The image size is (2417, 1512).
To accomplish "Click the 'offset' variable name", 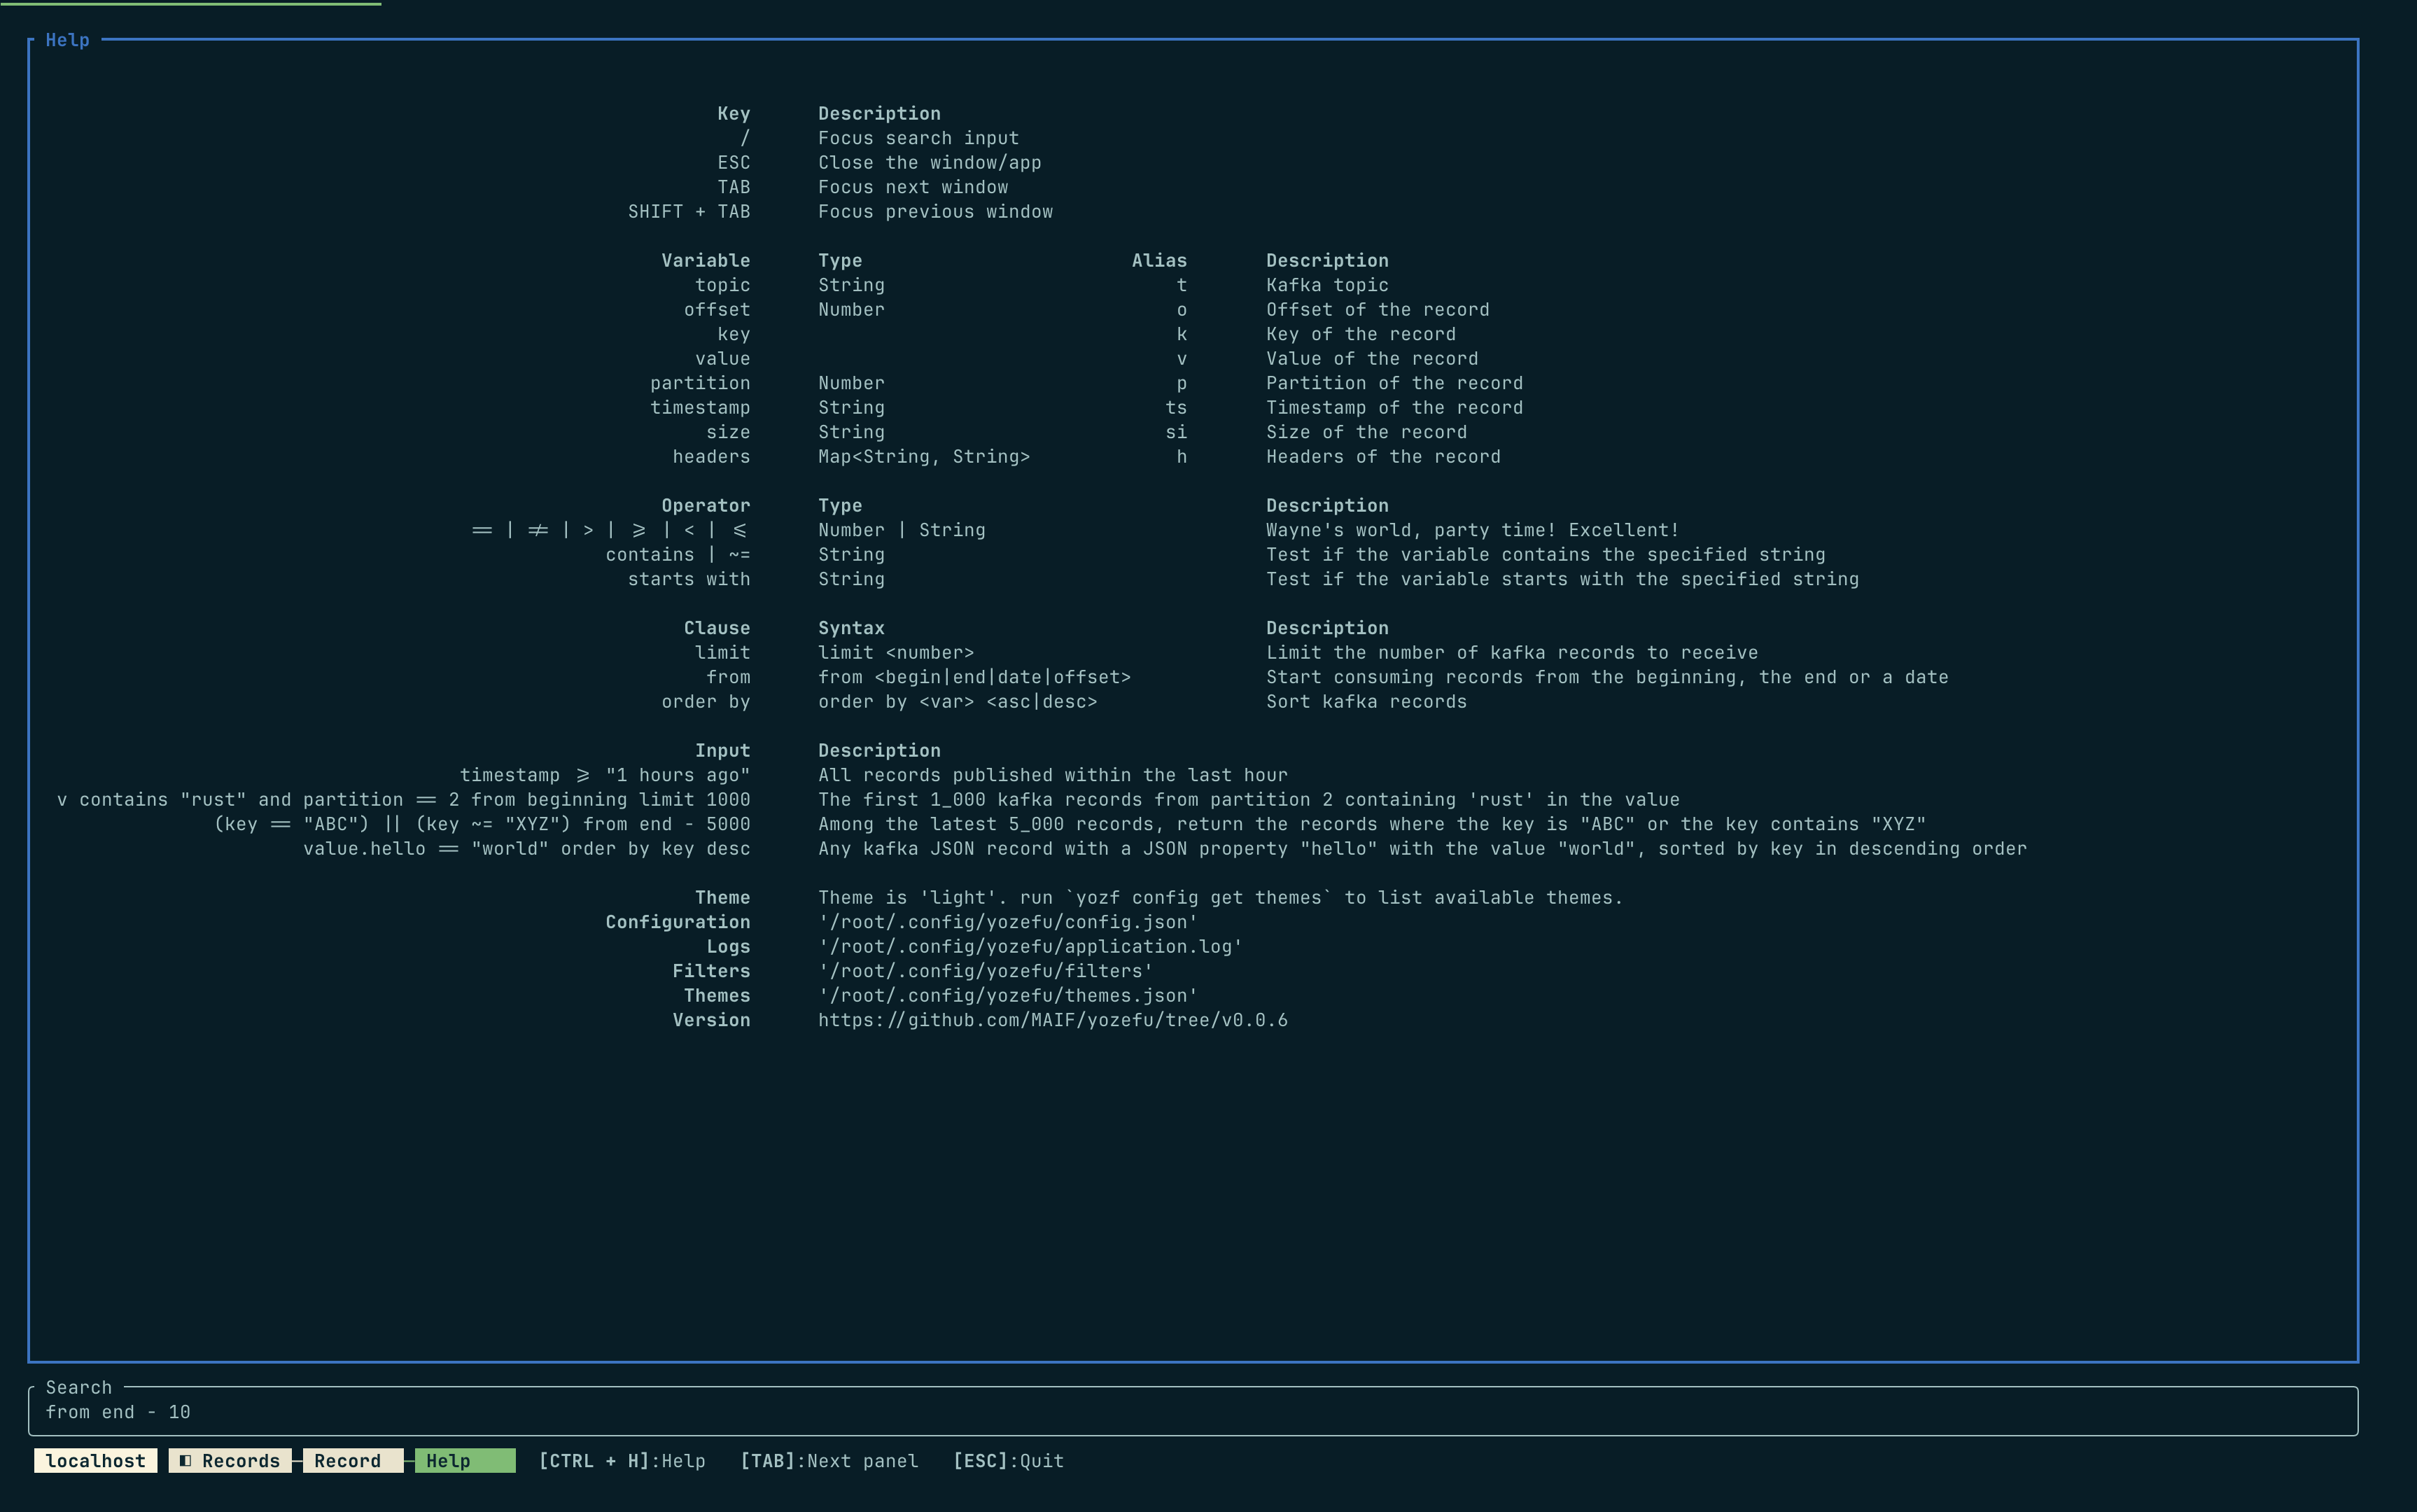I will tap(717, 309).
